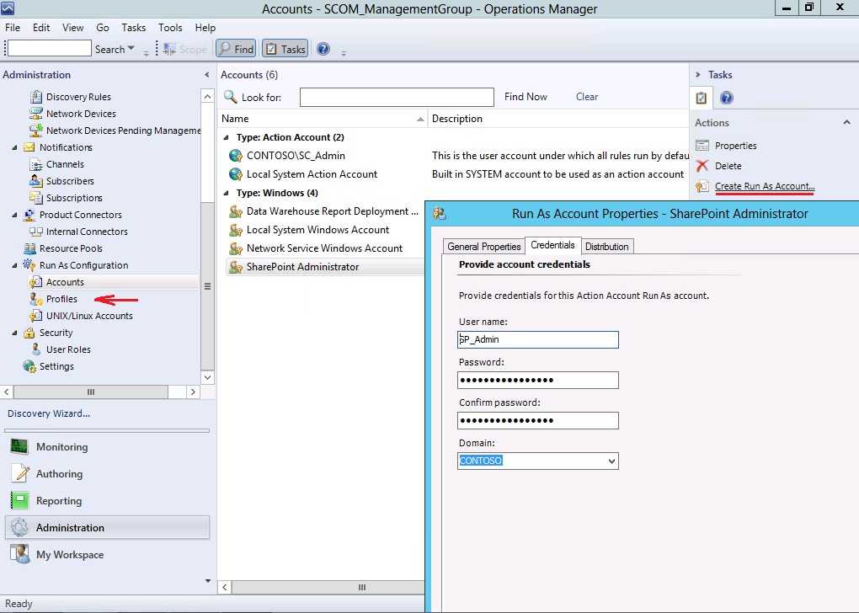
Task: Click navigation tree scroll down arrow
Action: click(x=208, y=377)
